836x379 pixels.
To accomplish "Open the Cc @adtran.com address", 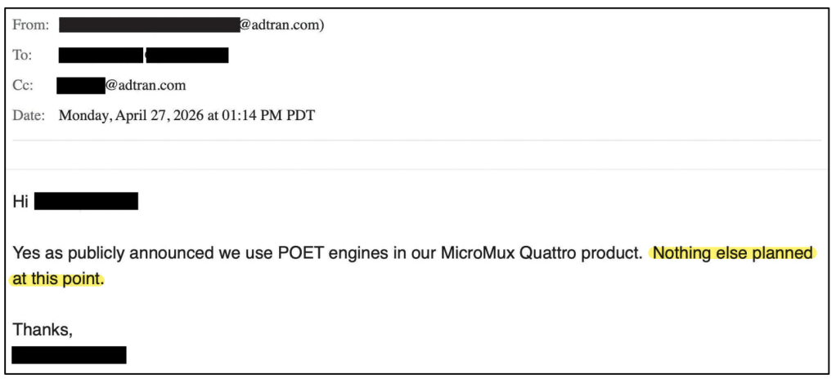I will coord(146,85).
